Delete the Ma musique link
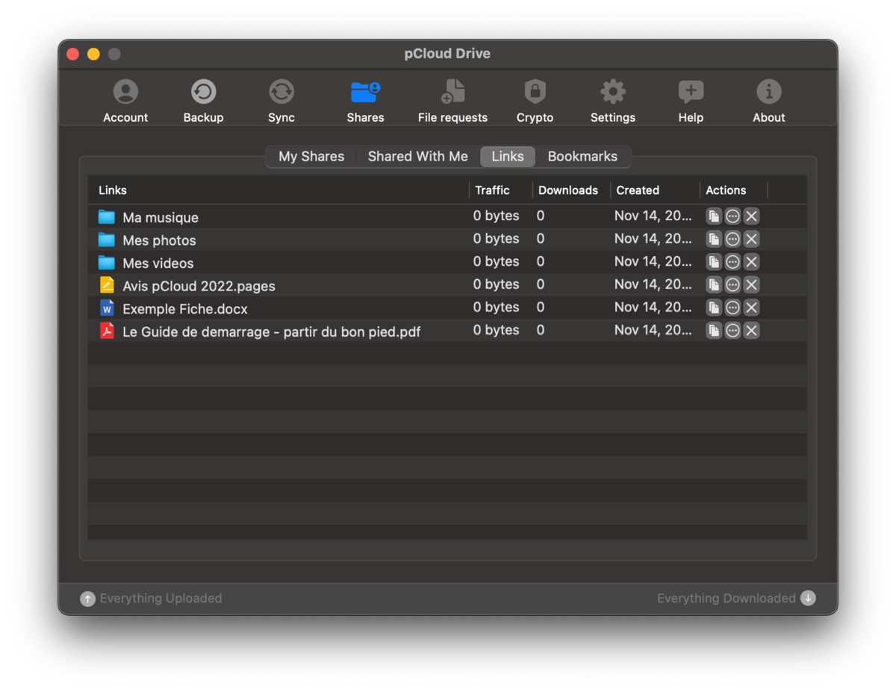896x692 pixels. 752,216
